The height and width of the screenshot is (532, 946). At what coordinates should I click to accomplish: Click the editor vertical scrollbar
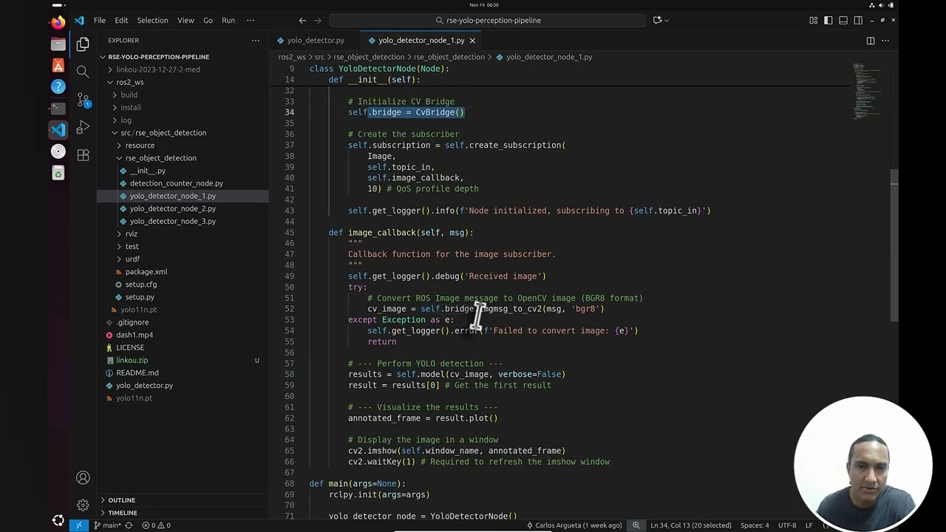point(894,245)
